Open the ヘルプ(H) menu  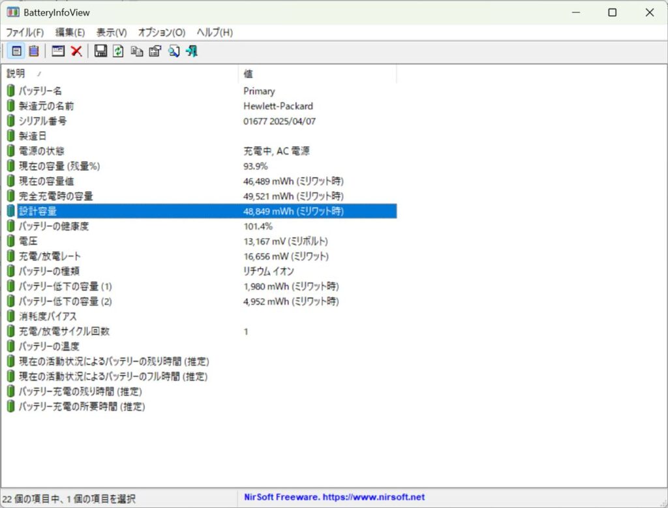tap(215, 32)
